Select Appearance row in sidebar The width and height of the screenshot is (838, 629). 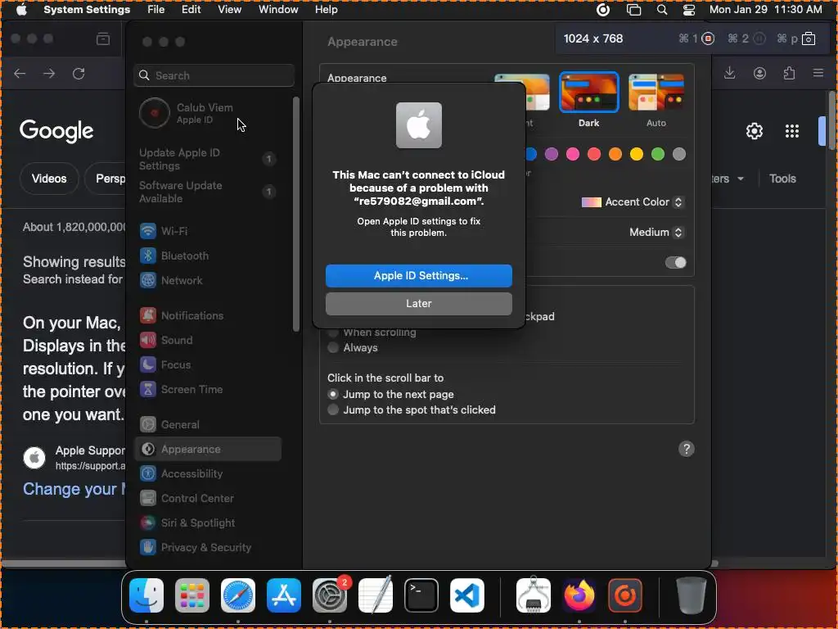[209, 450]
